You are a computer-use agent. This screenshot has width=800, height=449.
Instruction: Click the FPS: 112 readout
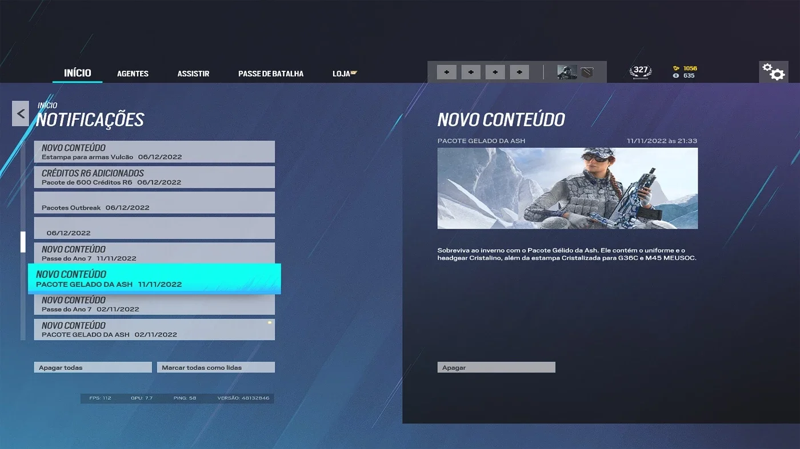(x=100, y=398)
